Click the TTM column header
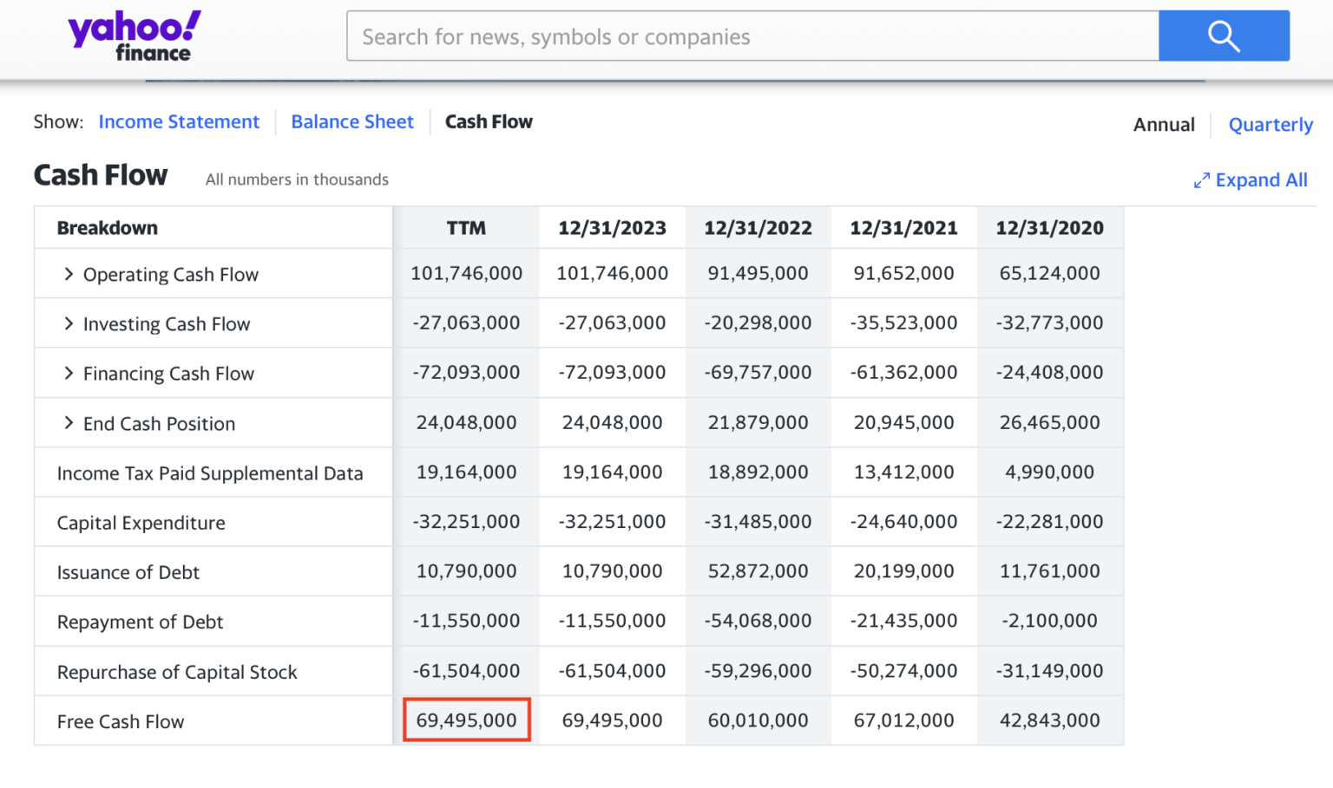The image size is (1333, 788). (466, 228)
